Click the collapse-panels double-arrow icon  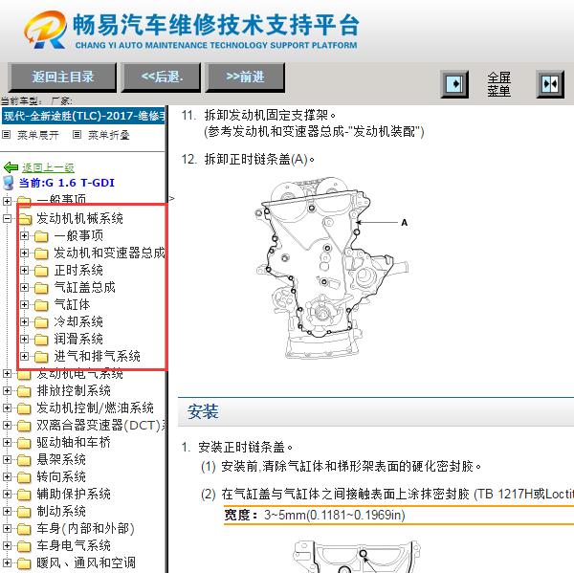point(550,84)
